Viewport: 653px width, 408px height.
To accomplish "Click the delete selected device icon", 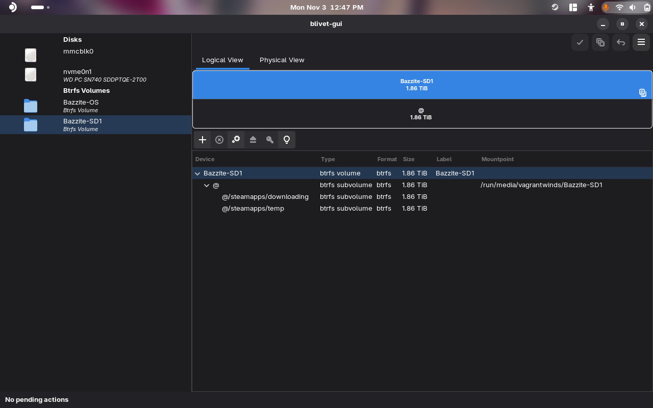I will (219, 140).
